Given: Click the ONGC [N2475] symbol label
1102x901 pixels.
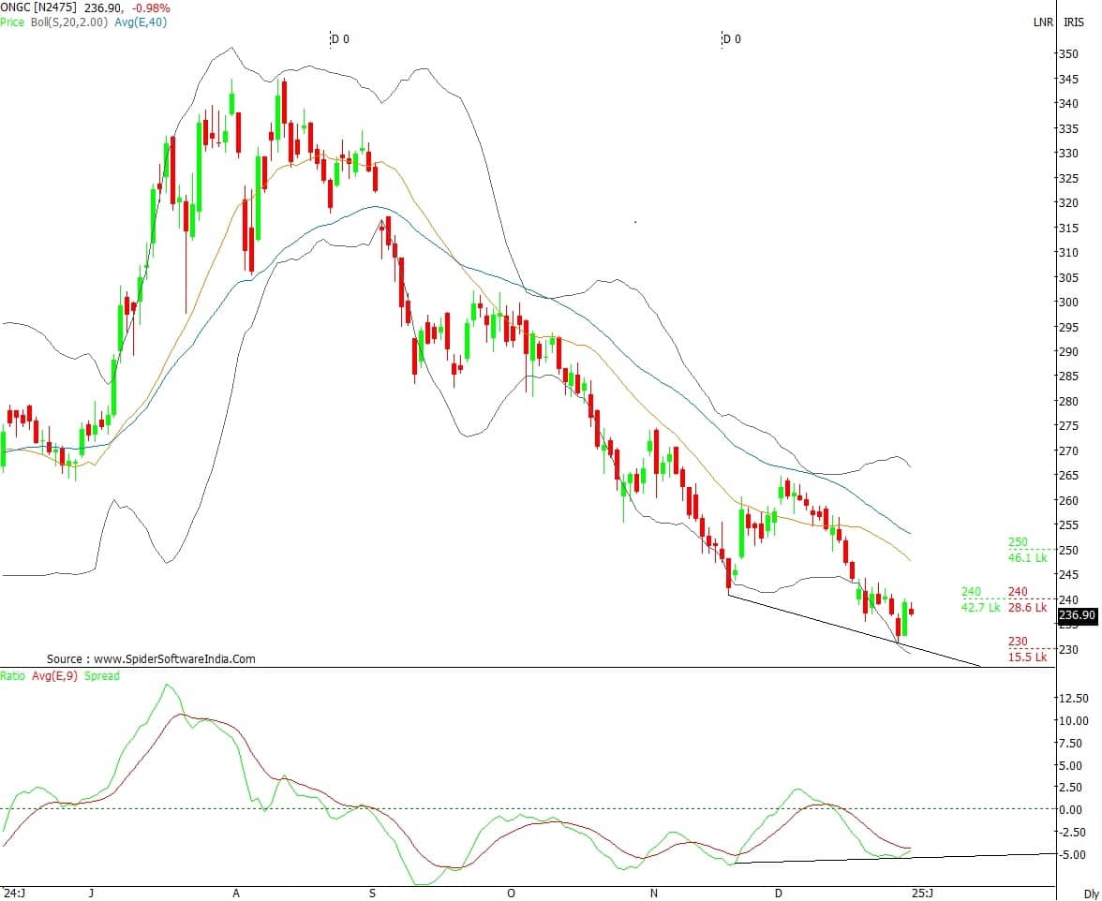Looking at the screenshot, I should [x=38, y=7].
